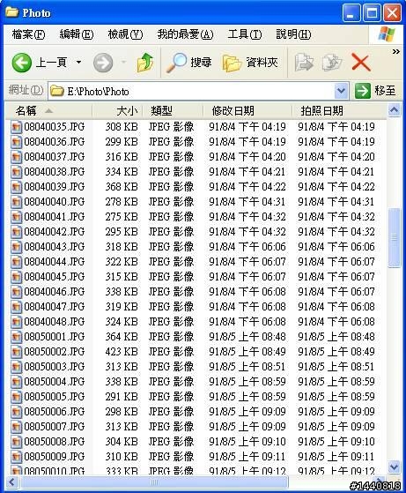Select file icon of 08040042.JPG
The height and width of the screenshot is (493, 406).
16,232
